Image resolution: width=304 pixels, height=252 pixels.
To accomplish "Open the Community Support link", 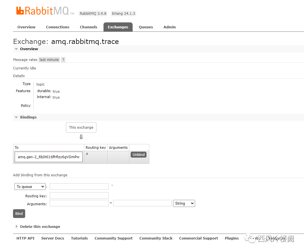I will pos(113,238).
